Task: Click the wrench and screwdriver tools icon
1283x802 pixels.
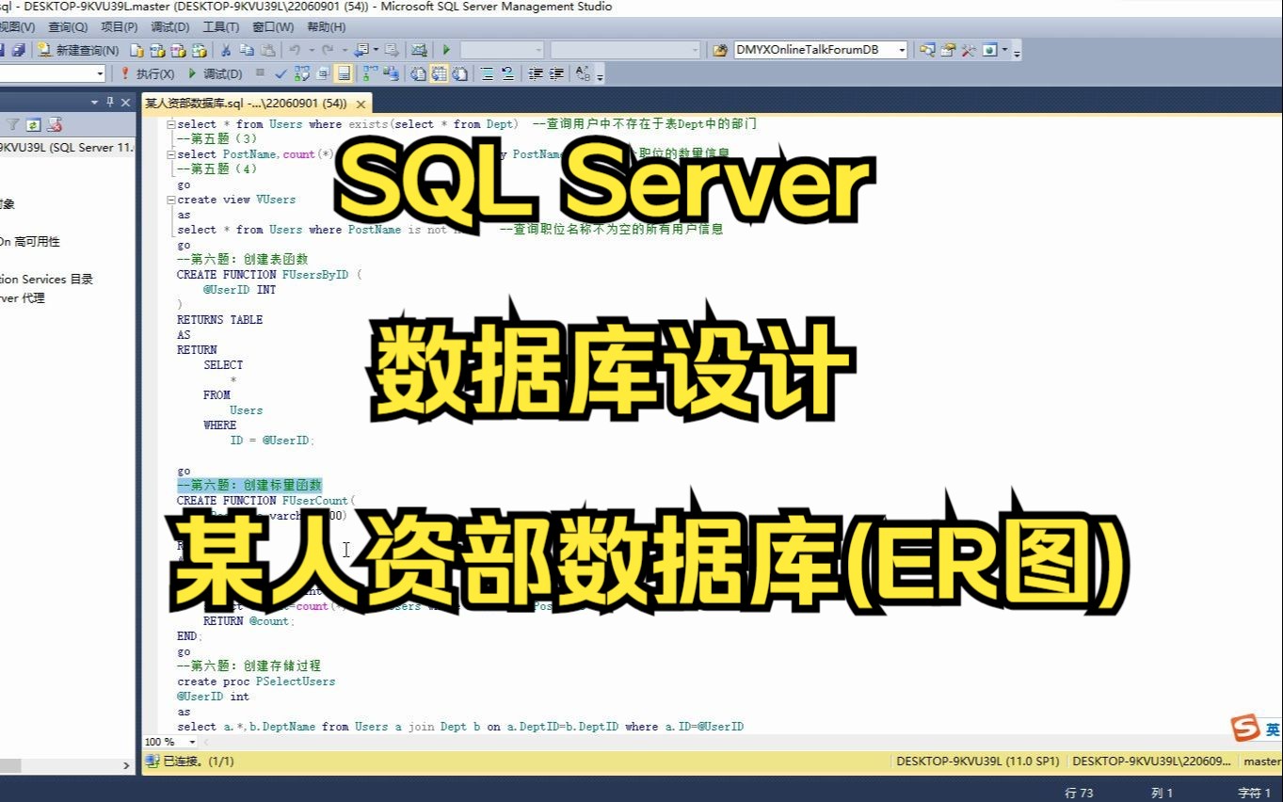Action: click(x=968, y=50)
